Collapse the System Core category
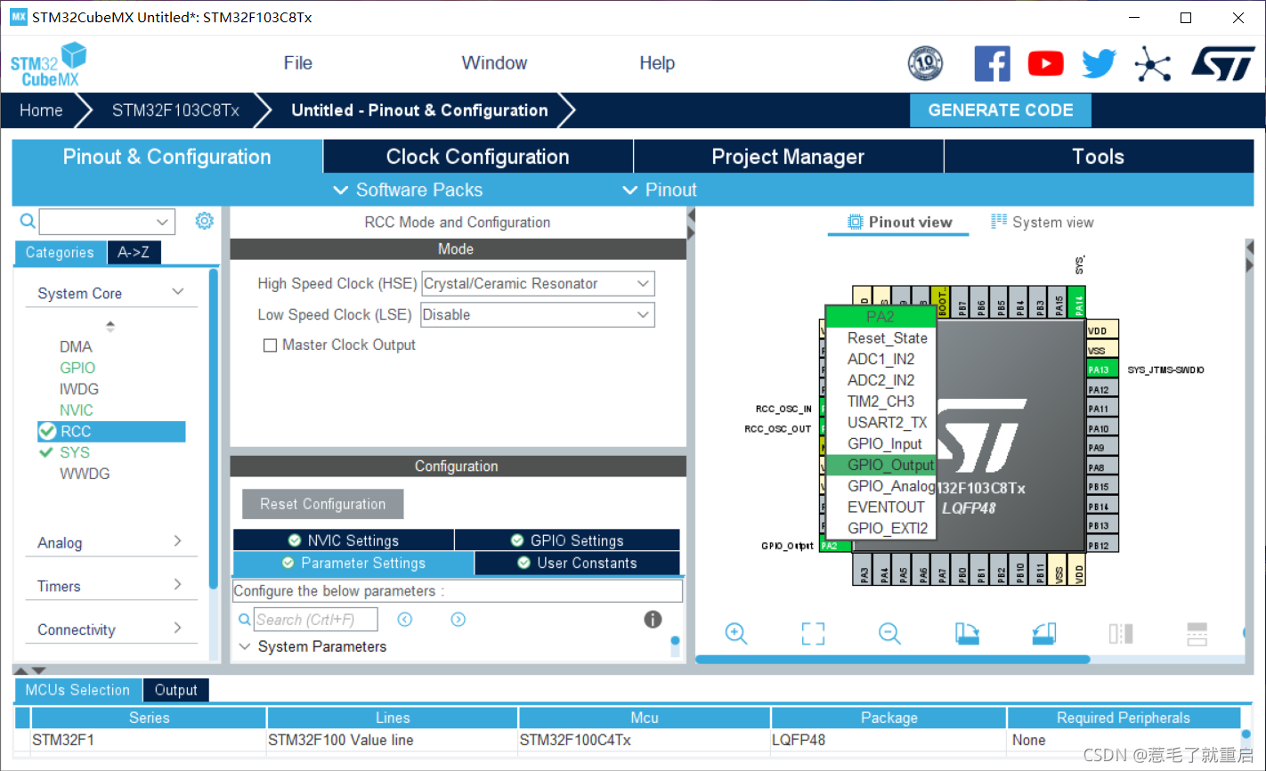 178,292
